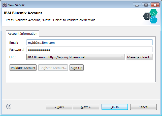
Task: Click Finish to complete the wizard
Action: tap(115, 107)
